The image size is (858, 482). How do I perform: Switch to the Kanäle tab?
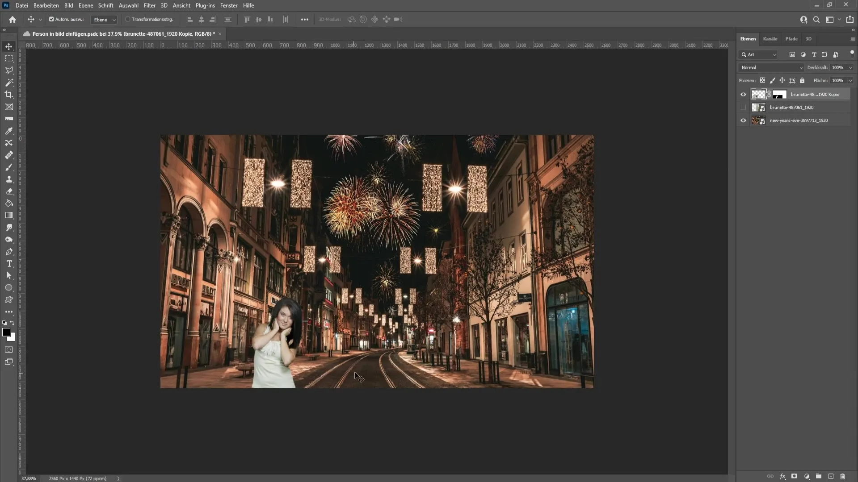tap(770, 39)
